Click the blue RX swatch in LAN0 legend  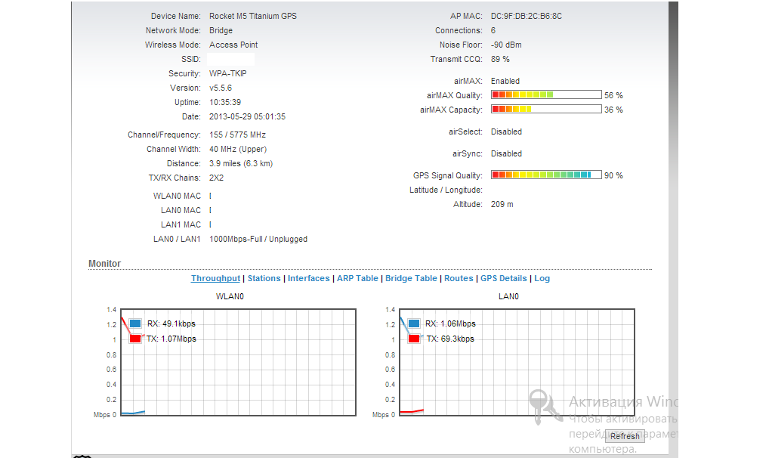click(415, 323)
